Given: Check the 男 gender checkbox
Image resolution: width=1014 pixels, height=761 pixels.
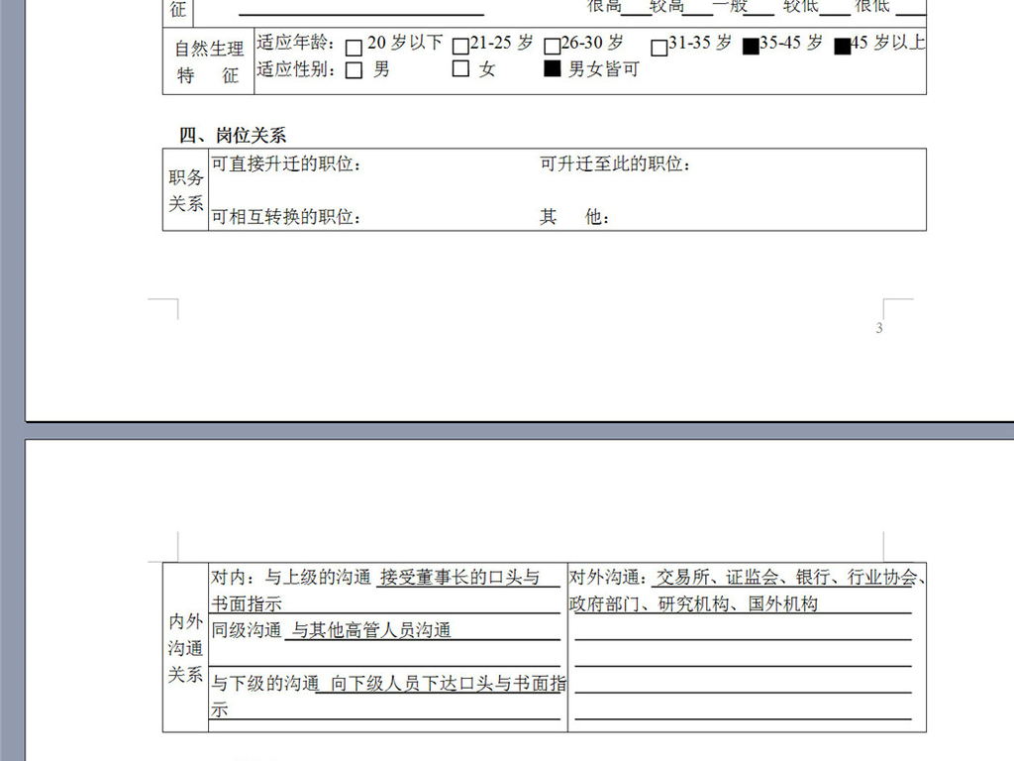Looking at the screenshot, I should 354,70.
